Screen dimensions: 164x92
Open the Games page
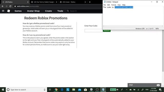click(18, 11)
